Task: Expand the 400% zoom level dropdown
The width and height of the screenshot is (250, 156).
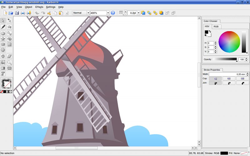Action: pos(108,13)
